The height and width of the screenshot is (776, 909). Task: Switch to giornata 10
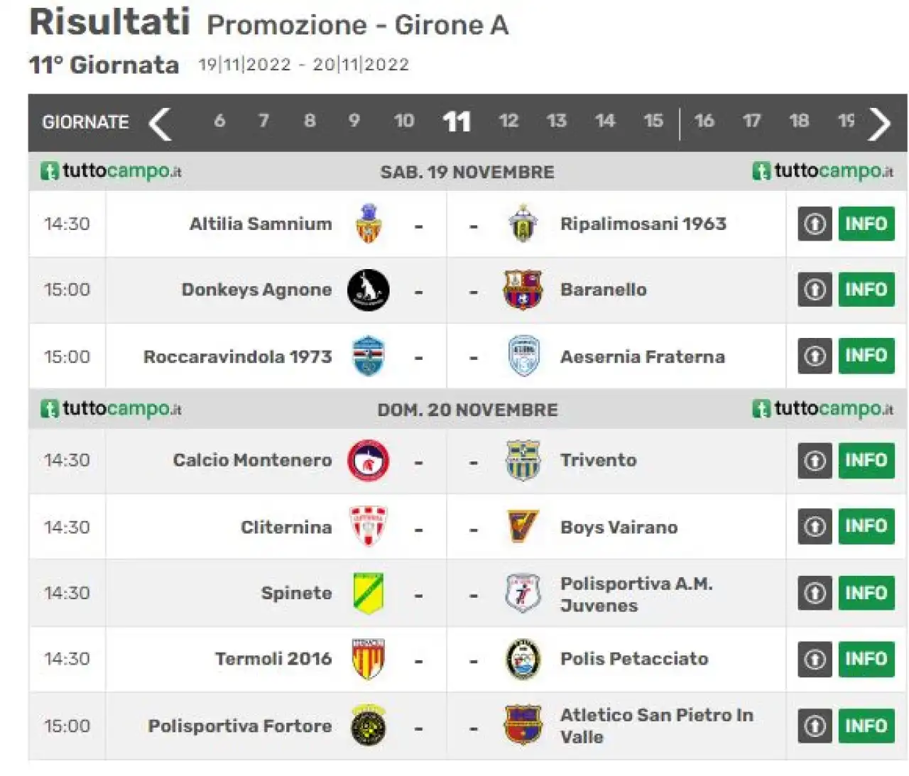click(404, 121)
